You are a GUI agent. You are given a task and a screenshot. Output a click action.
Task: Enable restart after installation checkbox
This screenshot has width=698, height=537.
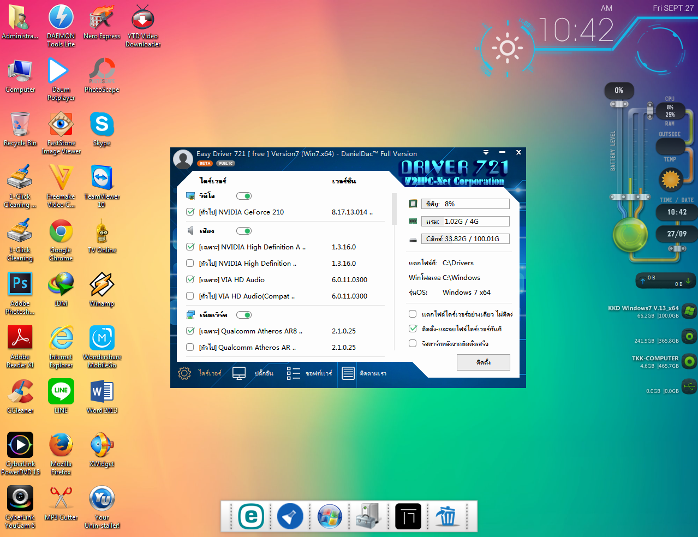tap(413, 343)
